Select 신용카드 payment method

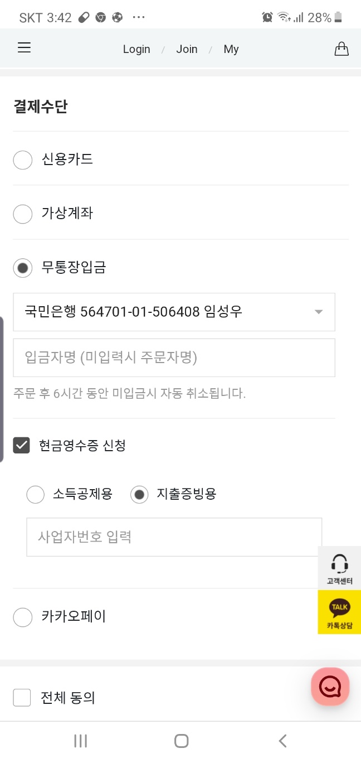tap(23, 160)
